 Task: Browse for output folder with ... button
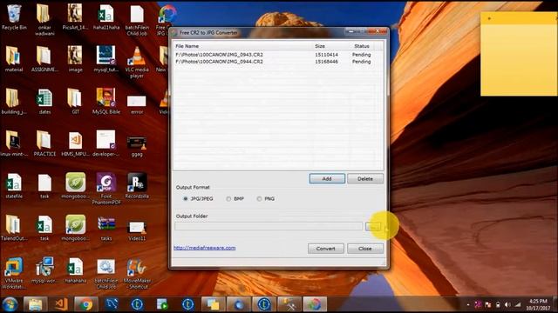(373, 226)
